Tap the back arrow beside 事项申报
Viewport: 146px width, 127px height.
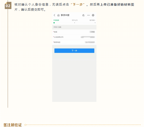point(54,15)
